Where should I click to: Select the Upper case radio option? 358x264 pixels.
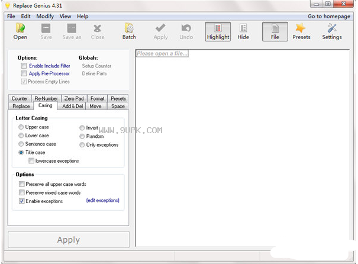point(21,127)
